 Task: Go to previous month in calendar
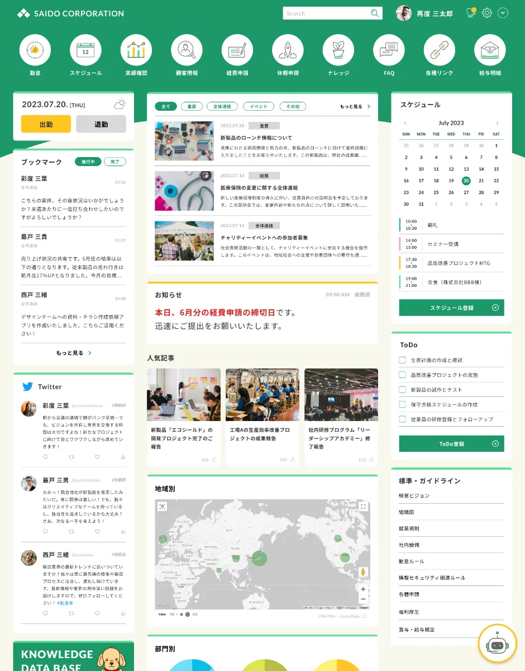pos(405,123)
